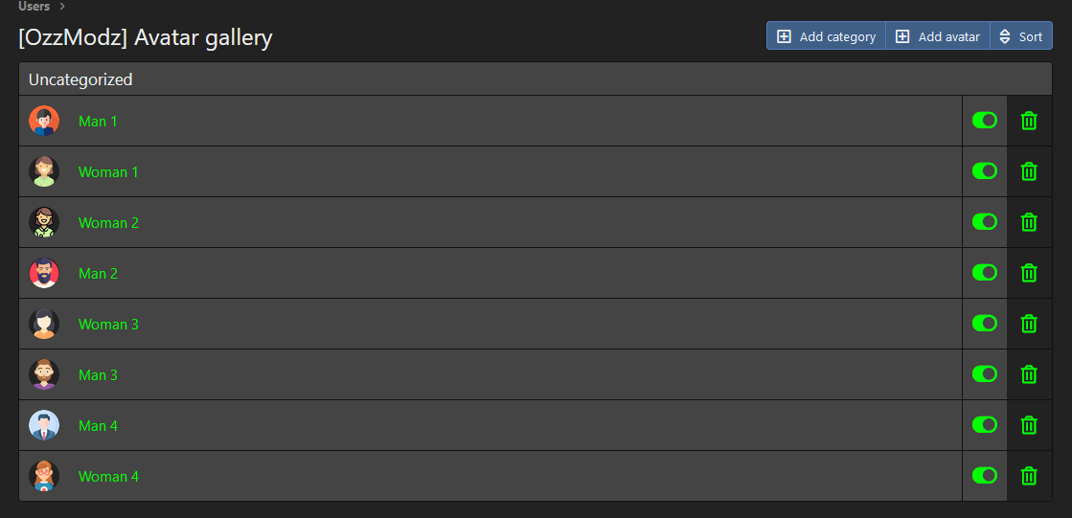Select the Woman 3 avatar image
1072x518 pixels.
coord(44,324)
